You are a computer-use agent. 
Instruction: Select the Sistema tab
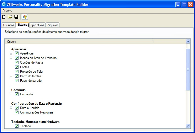22,25
